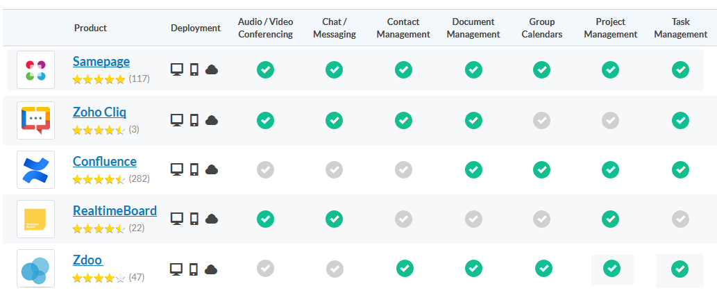Click Samepage desktop deployment icon
The image size is (717, 293).
pyautogui.click(x=177, y=70)
